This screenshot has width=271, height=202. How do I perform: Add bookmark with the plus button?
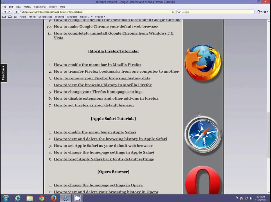(16, 12)
